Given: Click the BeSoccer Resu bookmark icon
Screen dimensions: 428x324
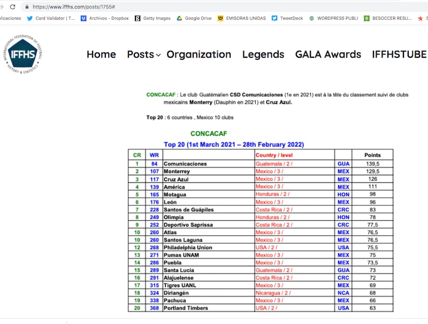Looking at the screenshot, I should coord(366,18).
